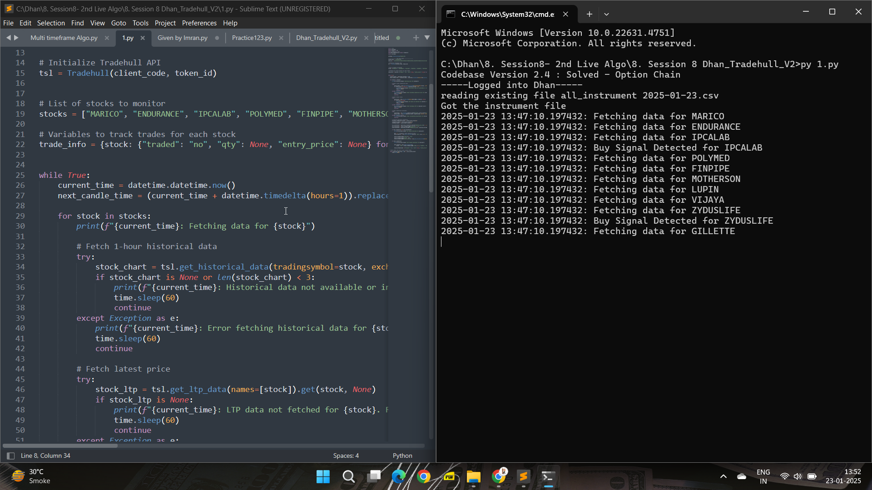Viewport: 872px width, 490px height.
Task: Open Sublime Text from the taskbar
Action: [523, 477]
